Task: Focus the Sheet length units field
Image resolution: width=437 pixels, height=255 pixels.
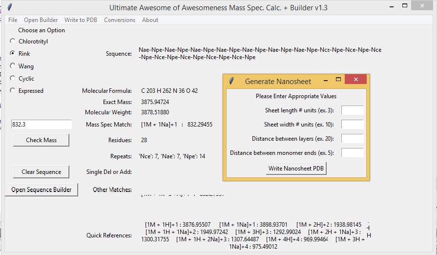Action: tap(352, 110)
